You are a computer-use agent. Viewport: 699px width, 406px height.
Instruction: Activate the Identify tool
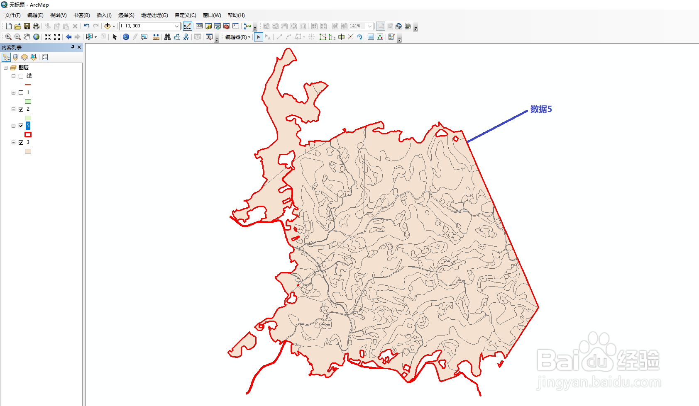pos(126,37)
